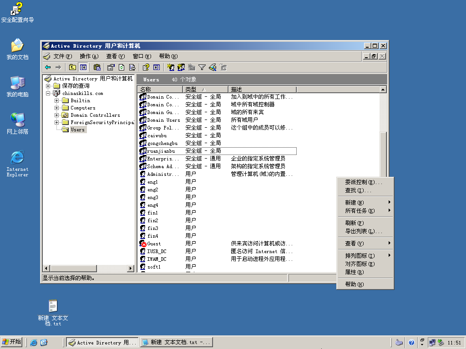Click the Help question-mark toolbar icon
Viewport: 466px width, 349px height.
click(146, 67)
